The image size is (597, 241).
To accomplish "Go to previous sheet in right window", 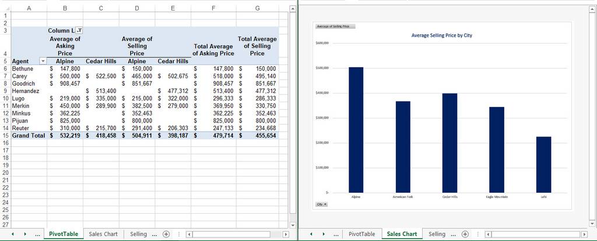I will 311,234.
